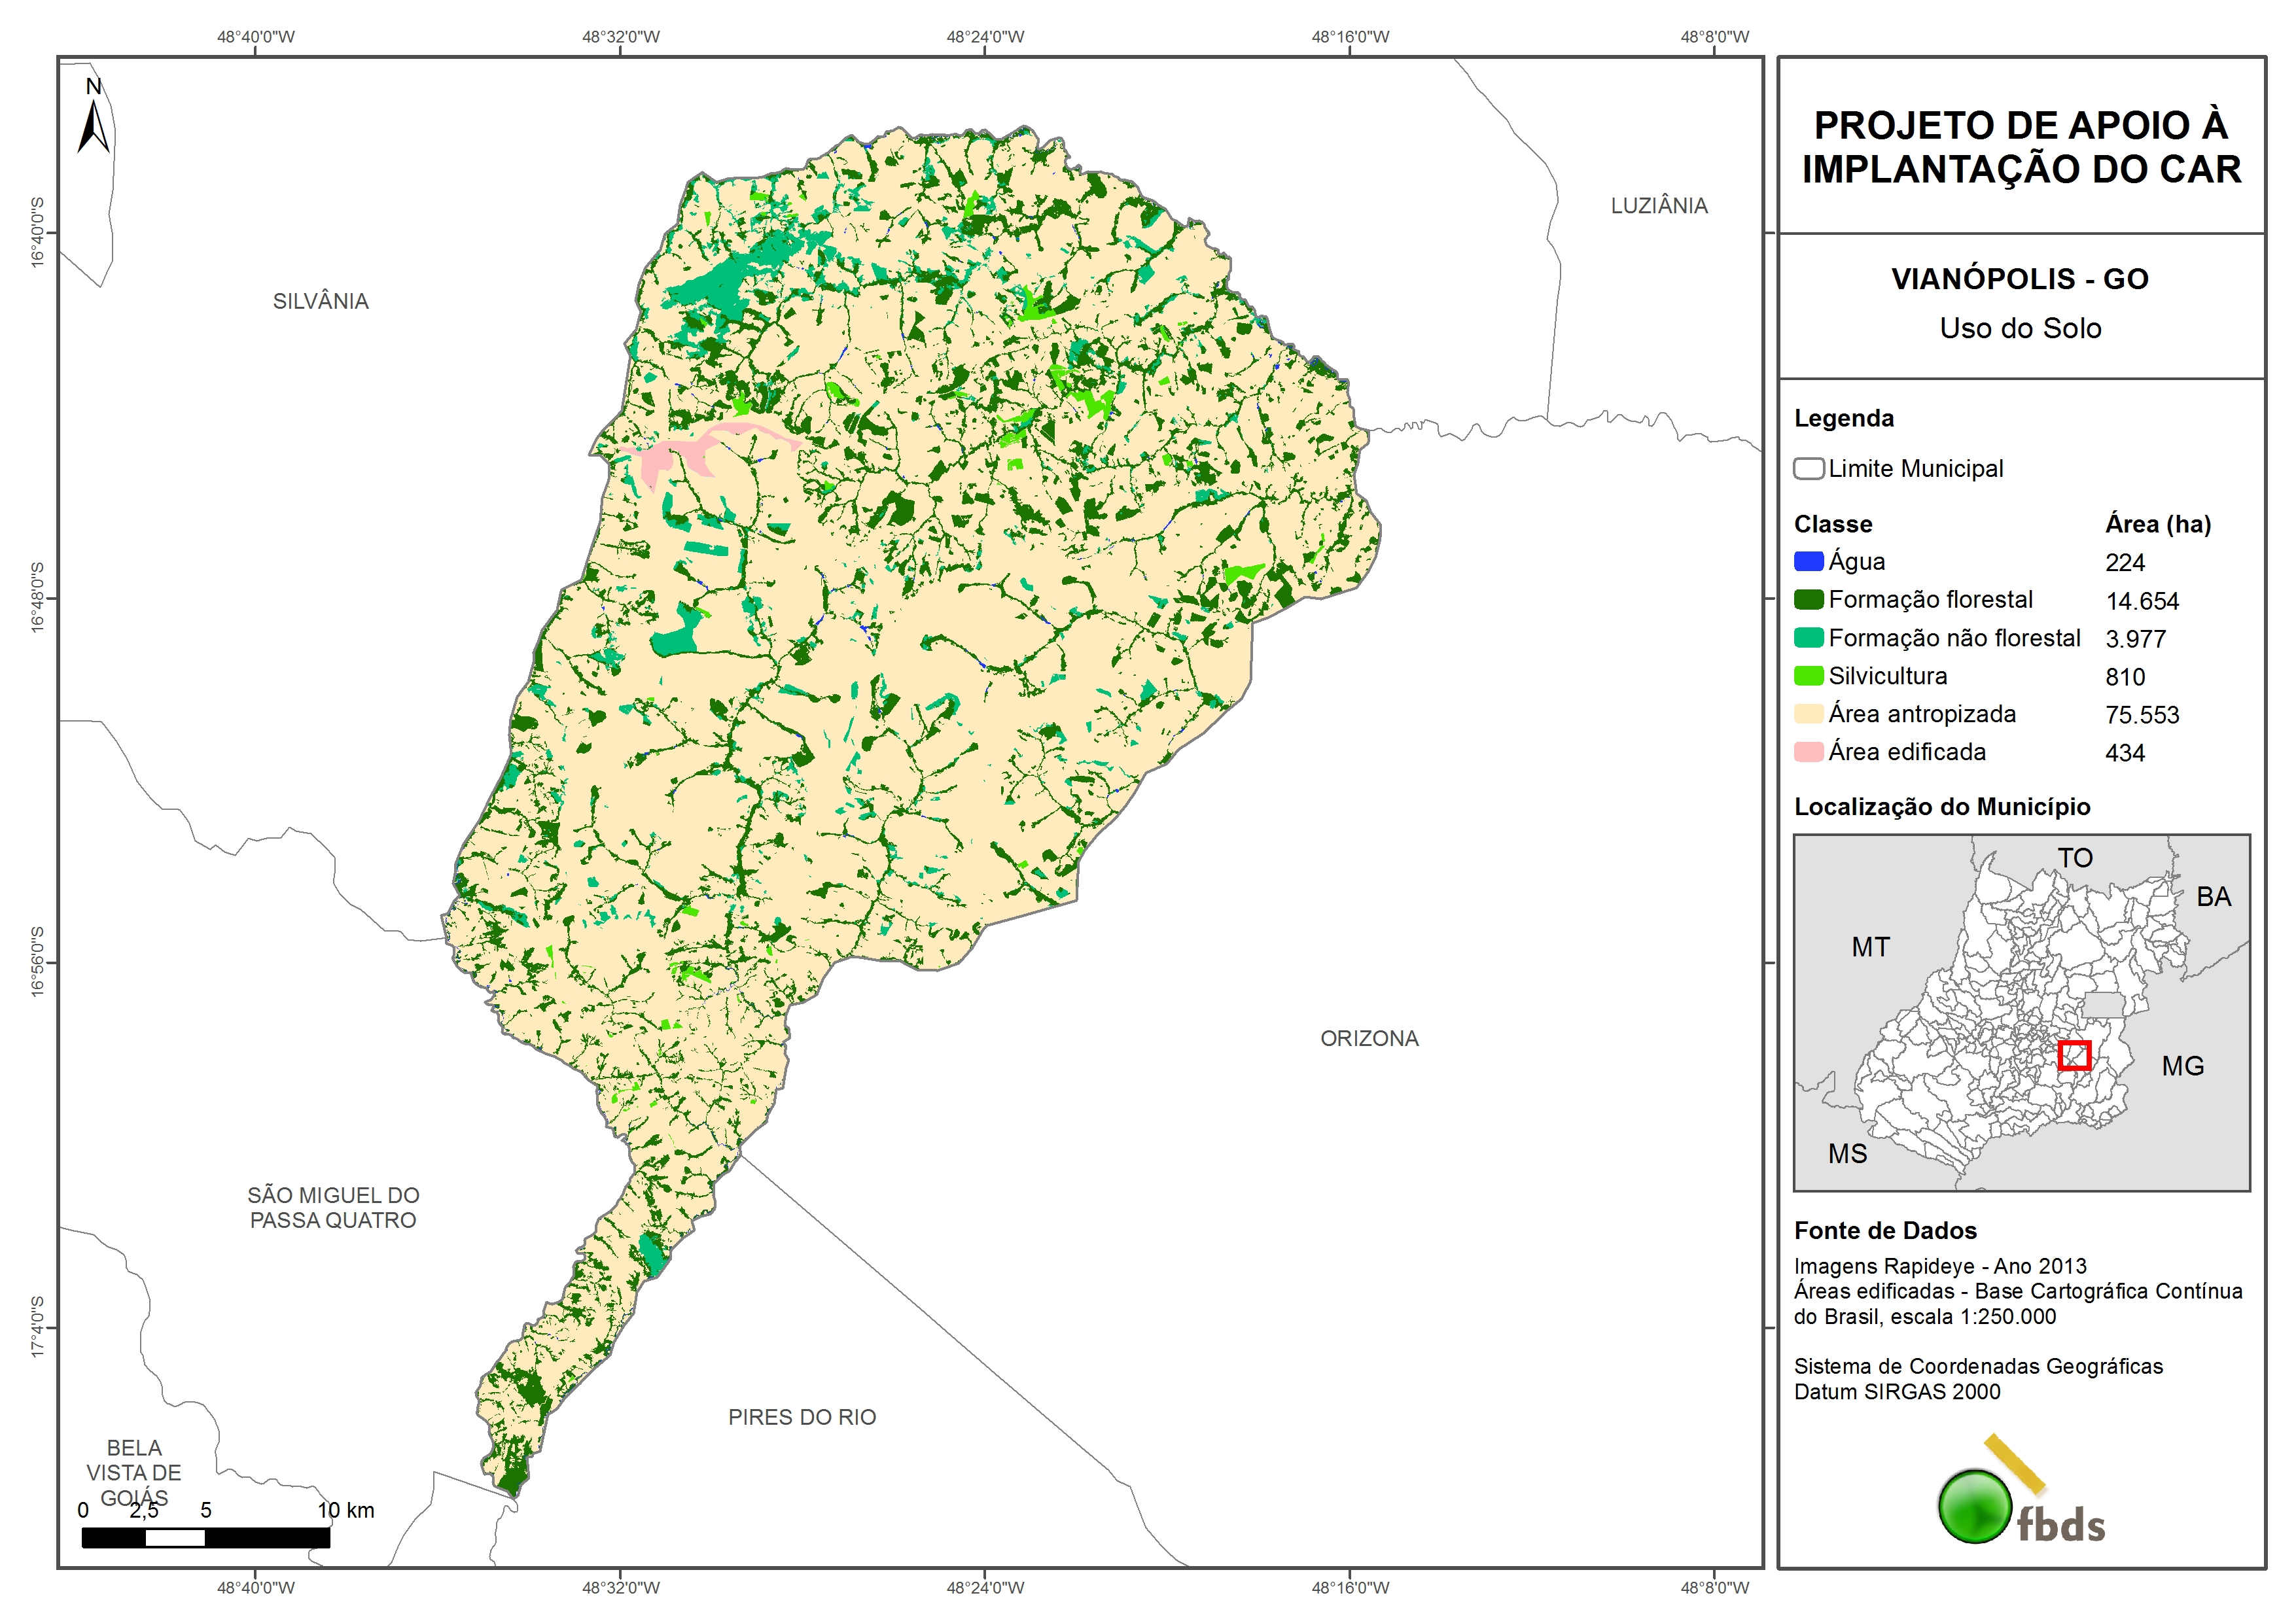Click the Limite Municipal legend symbol

tap(1808, 468)
